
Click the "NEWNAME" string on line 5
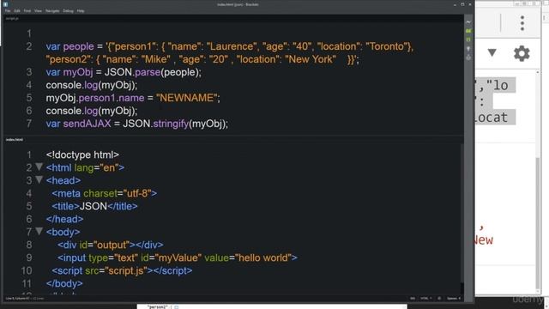[x=187, y=98]
